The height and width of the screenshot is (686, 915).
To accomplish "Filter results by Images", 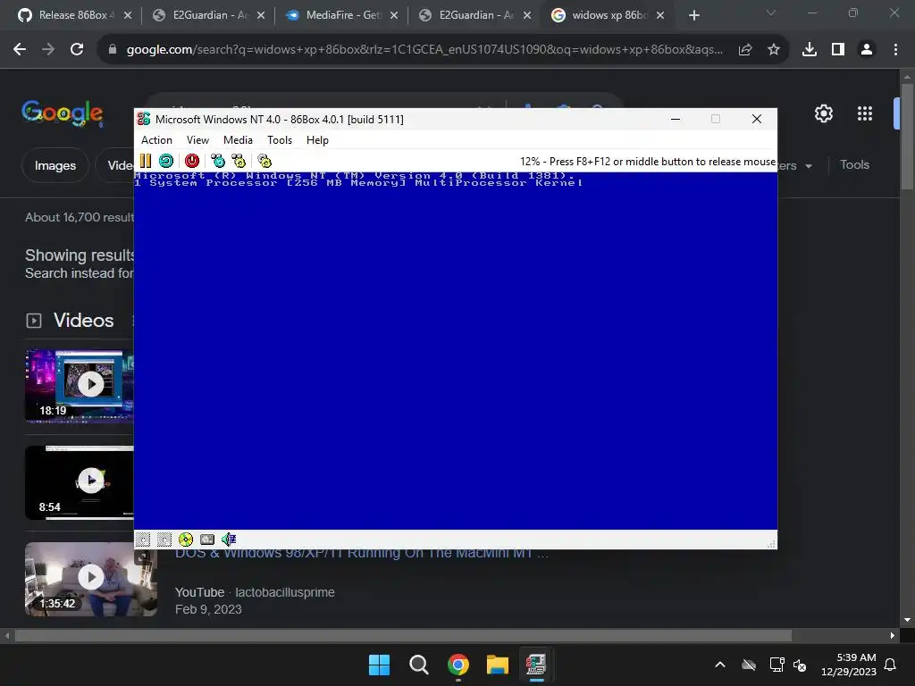I will click(55, 165).
